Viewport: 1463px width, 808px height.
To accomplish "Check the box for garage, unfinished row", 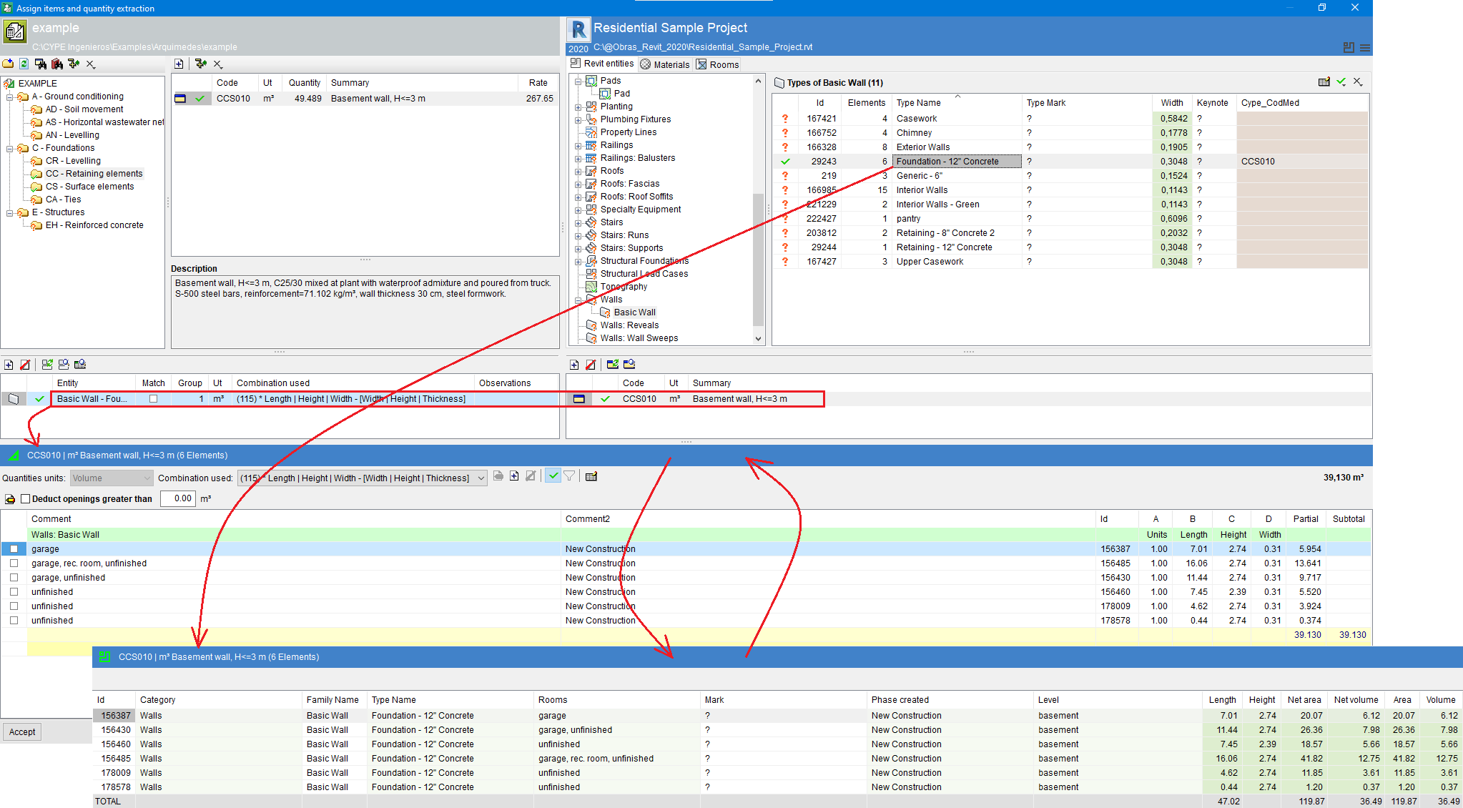I will point(14,578).
